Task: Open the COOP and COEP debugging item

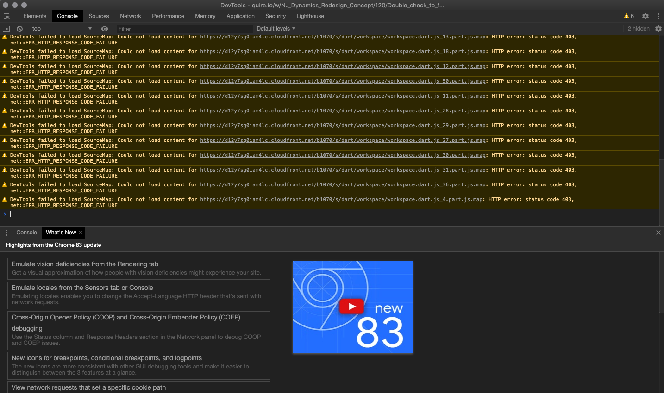Action: pos(139,331)
